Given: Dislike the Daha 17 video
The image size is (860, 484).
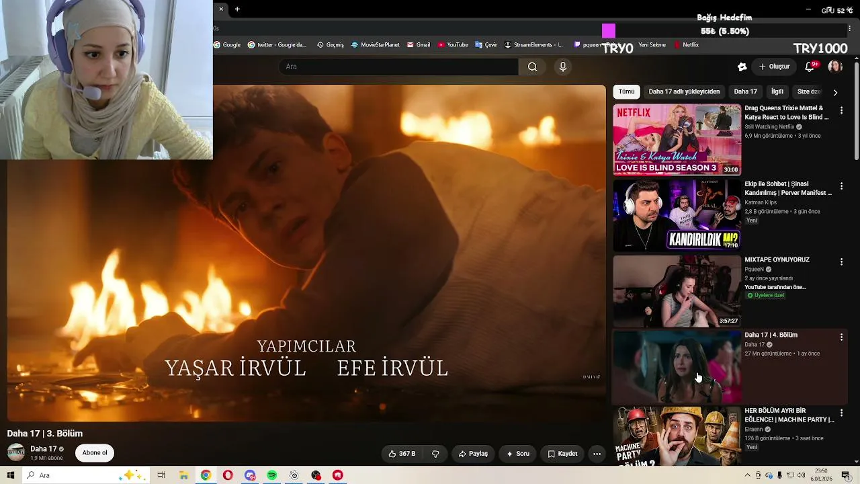Looking at the screenshot, I should pos(435,454).
